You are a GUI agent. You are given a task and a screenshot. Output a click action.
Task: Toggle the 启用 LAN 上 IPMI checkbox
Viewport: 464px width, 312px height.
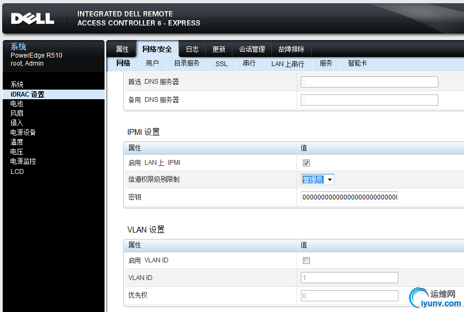point(306,163)
